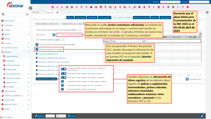The height and width of the screenshot is (119, 211).
Task: Open help via the question mark toolbar icon
Action: coord(188,7)
